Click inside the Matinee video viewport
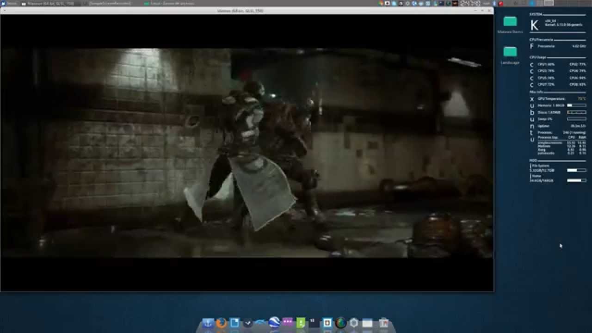Viewport: 592px width, 333px height. 247,153
